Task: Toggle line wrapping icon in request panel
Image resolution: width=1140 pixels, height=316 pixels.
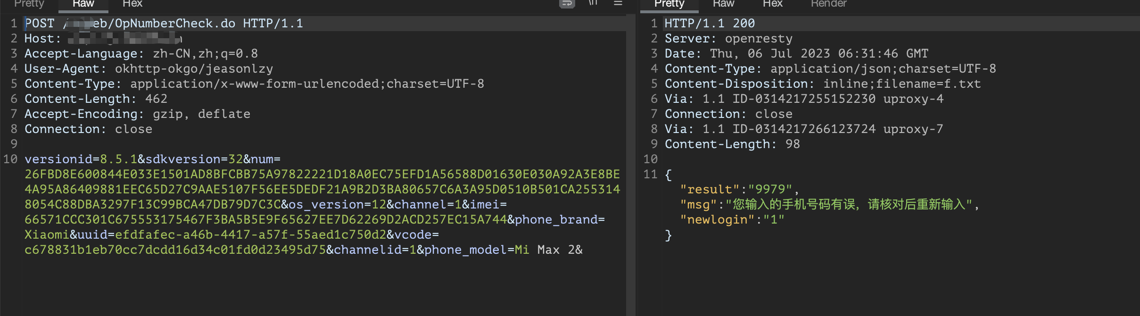Action: [567, 3]
